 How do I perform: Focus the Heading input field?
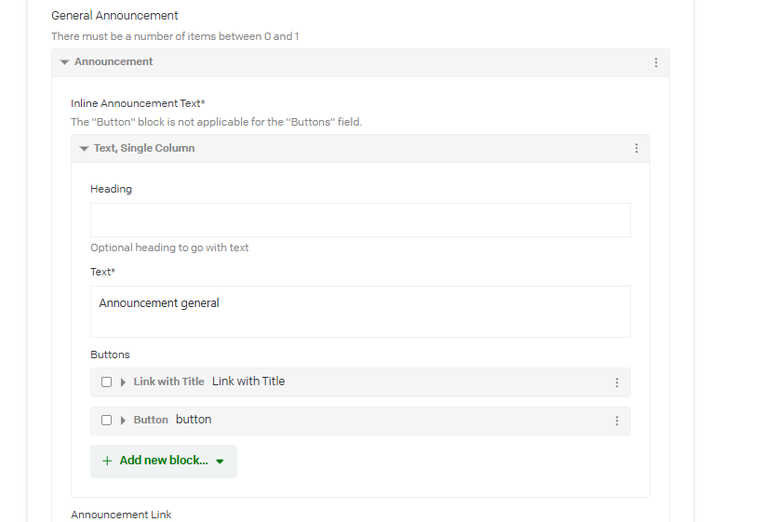coord(360,220)
